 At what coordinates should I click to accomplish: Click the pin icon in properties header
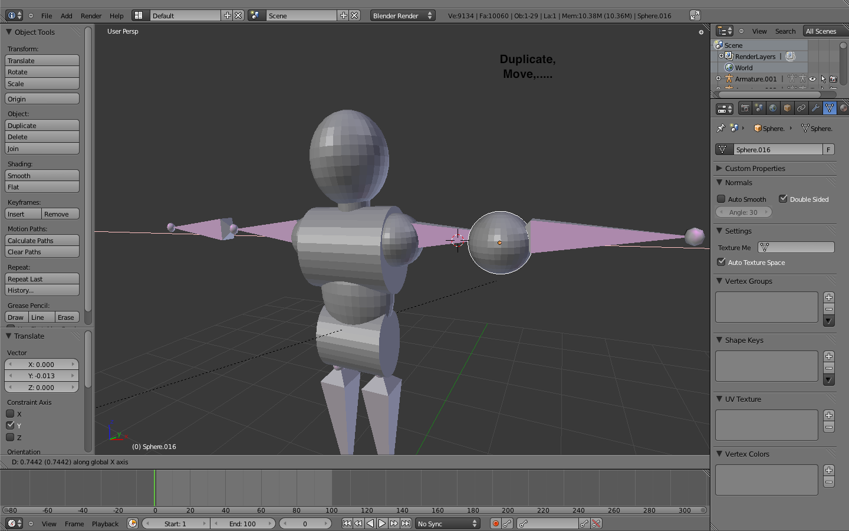point(720,128)
